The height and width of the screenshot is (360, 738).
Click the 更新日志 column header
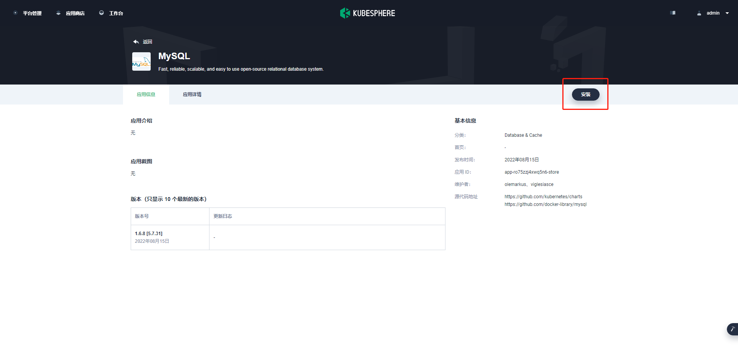[x=223, y=216]
